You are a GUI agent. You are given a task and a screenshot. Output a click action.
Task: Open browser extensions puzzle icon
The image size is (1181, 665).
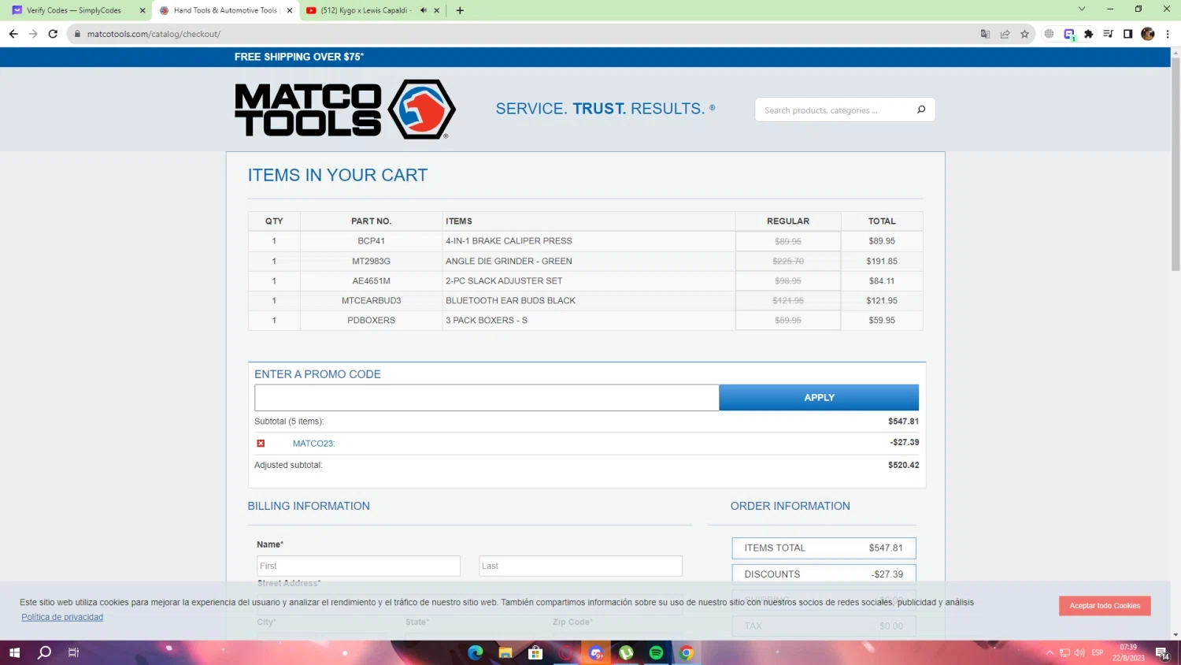pyautogui.click(x=1089, y=34)
